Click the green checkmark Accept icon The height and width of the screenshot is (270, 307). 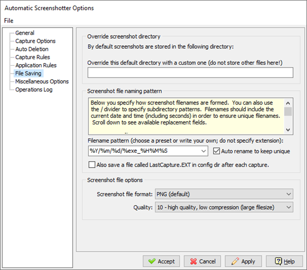point(152,261)
